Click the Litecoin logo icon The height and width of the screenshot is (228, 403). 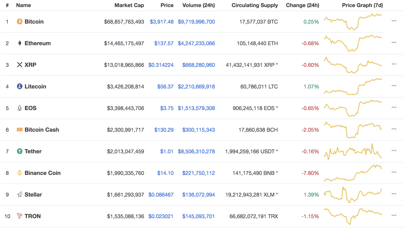pos(20,86)
